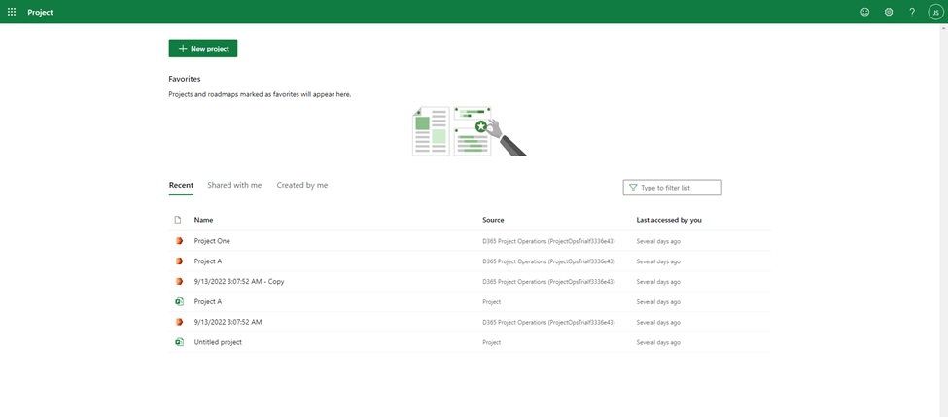Open the settings gear icon

pyautogui.click(x=889, y=12)
